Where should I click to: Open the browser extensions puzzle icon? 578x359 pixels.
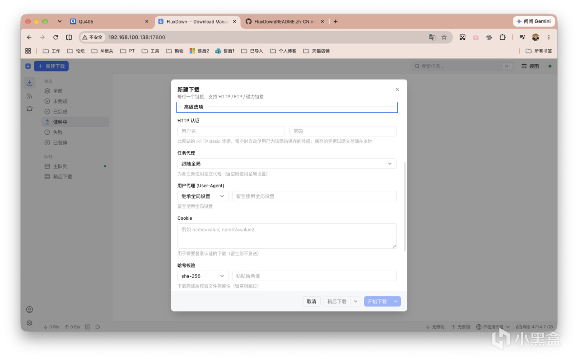click(502, 38)
